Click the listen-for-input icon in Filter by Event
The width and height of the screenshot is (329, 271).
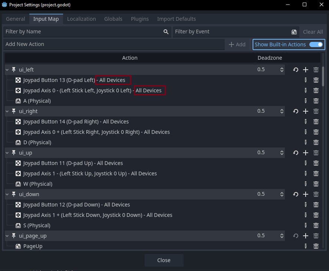(294, 32)
